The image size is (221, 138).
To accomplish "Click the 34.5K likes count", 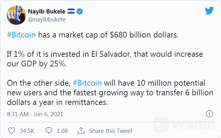I will coord(27,131).
